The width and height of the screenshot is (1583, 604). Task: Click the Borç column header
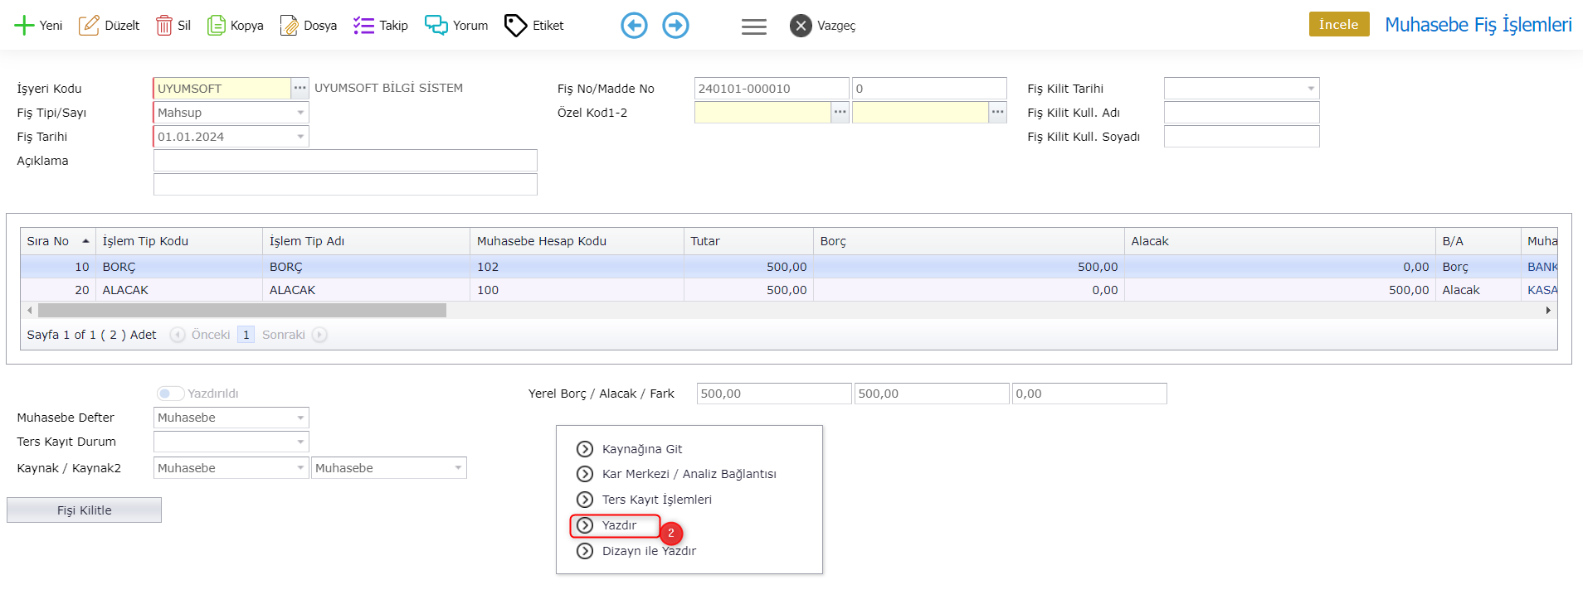pos(969,241)
